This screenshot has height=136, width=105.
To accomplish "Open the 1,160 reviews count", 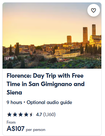I will click(49, 114).
